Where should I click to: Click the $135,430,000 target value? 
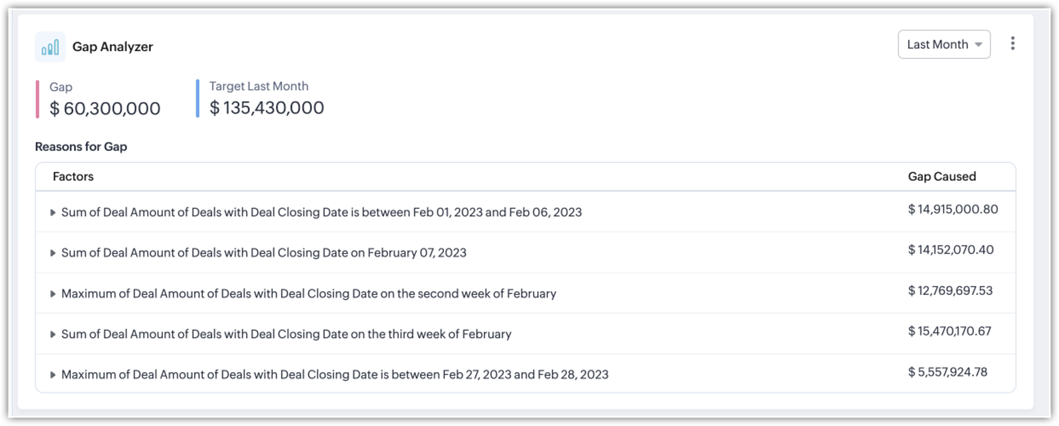click(267, 108)
